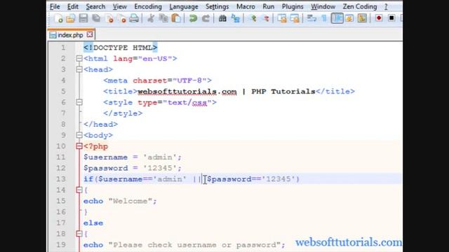Collapse the brace fold on line 18

click(79, 234)
